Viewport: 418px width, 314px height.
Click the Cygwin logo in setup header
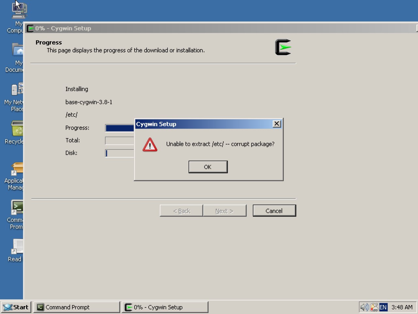pyautogui.click(x=283, y=47)
